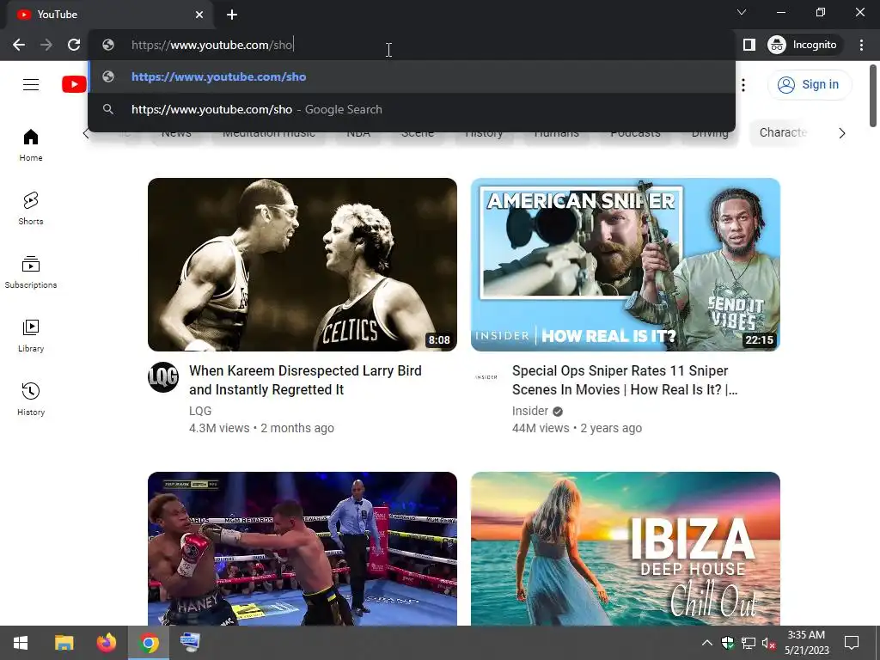Image resolution: width=880 pixels, height=660 pixels.
Task: Open Library in the sidebar
Action: [x=31, y=336]
